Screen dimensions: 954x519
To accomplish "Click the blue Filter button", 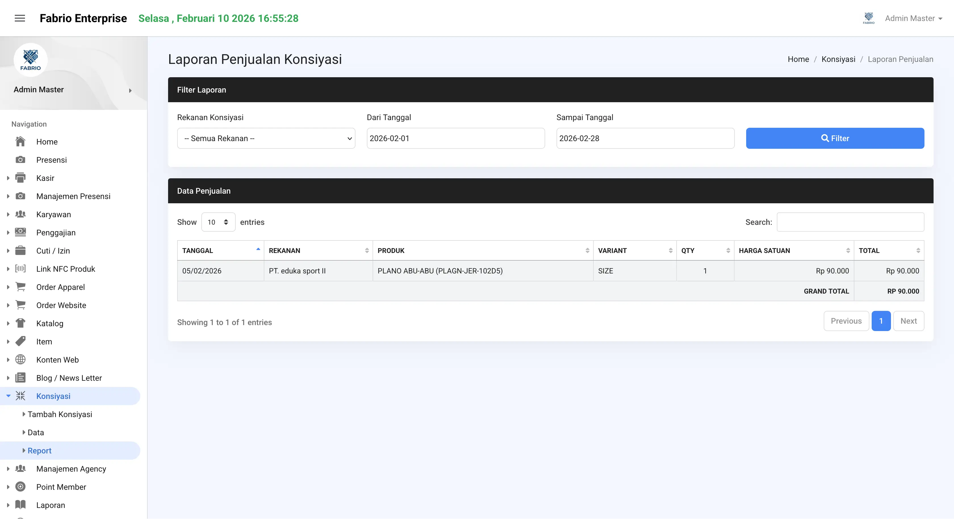I will (835, 138).
